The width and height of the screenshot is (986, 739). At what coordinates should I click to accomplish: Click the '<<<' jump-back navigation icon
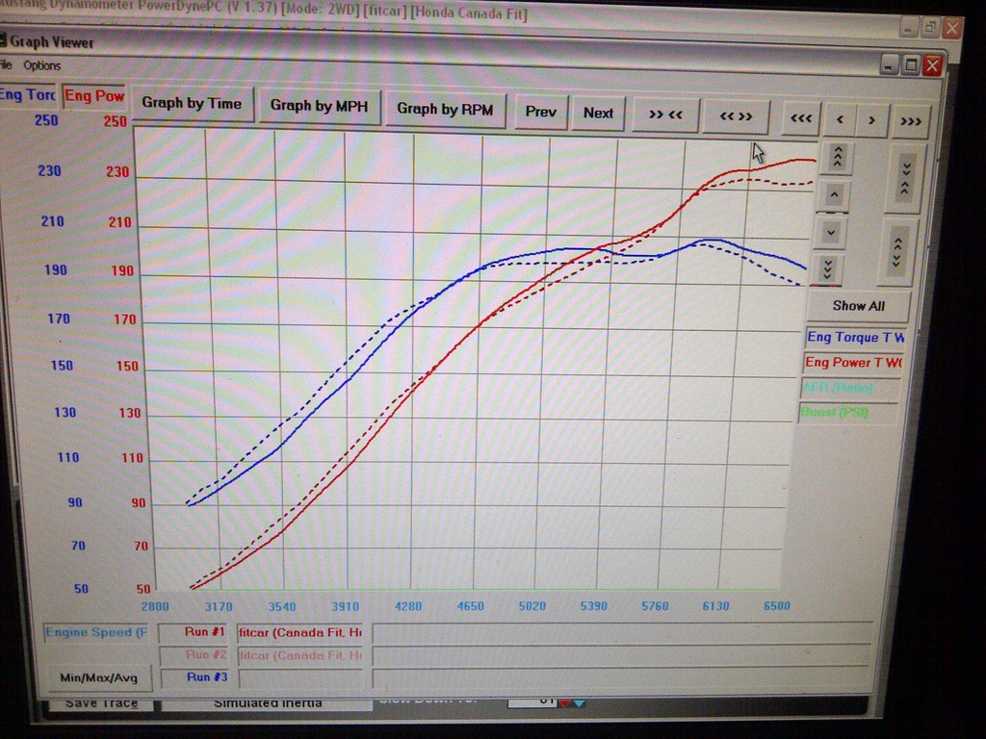801,116
